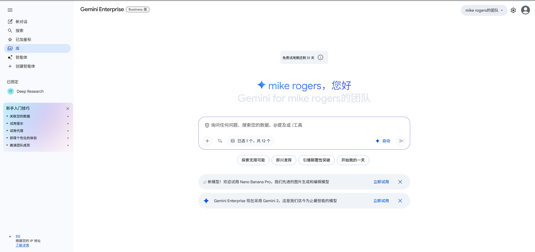
Task: Click the send arrow icon
Action: coord(401,141)
